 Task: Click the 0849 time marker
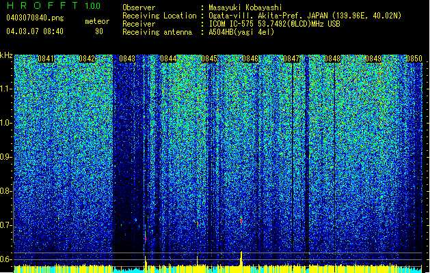tap(373, 59)
